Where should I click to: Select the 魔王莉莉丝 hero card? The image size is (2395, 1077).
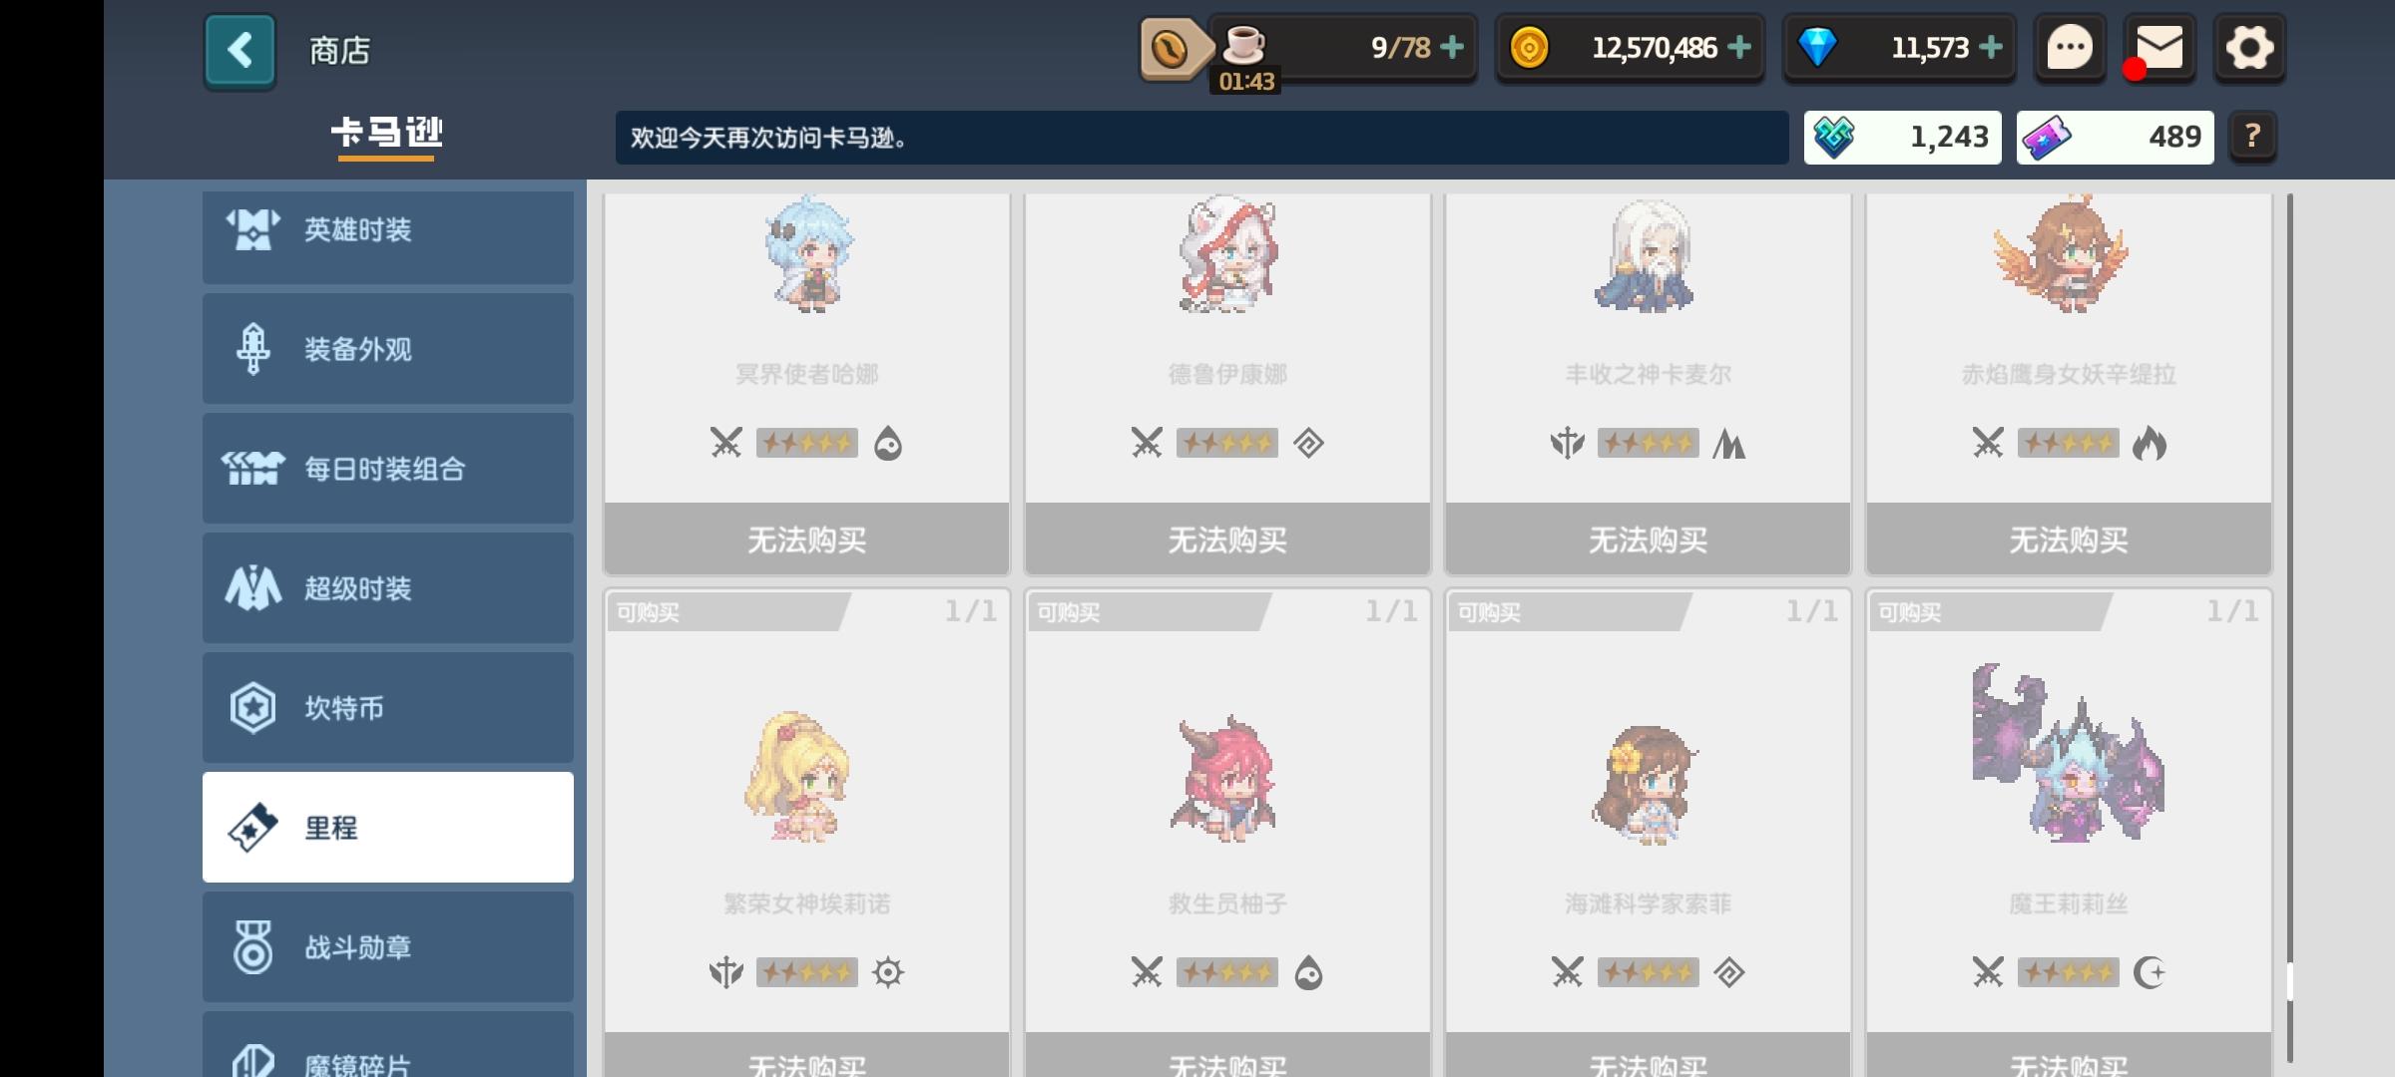[2069, 828]
